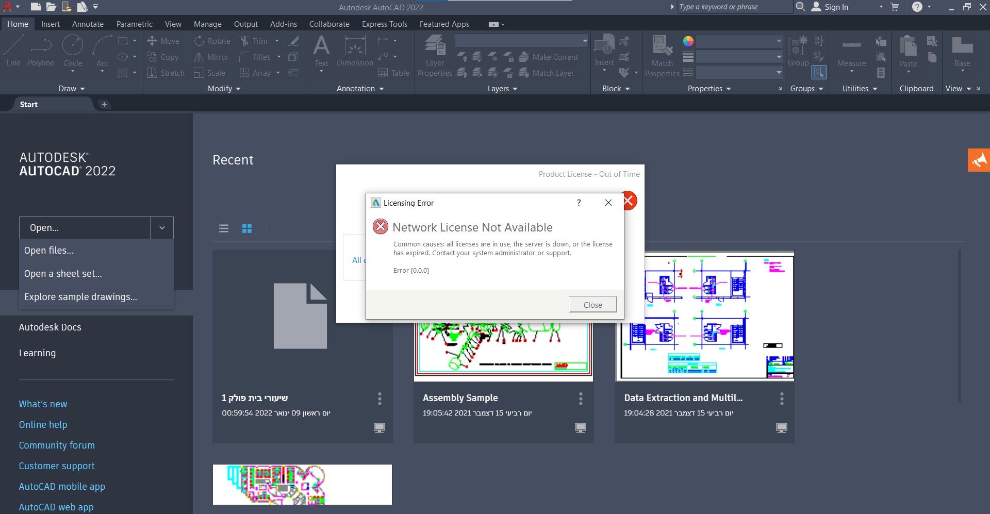The image size is (990, 514).
Task: Expand the Draw panel dropdown
Action: pyautogui.click(x=72, y=89)
